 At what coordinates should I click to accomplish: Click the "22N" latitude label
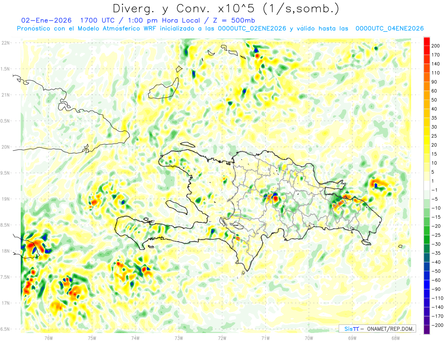pyautogui.click(x=6, y=43)
